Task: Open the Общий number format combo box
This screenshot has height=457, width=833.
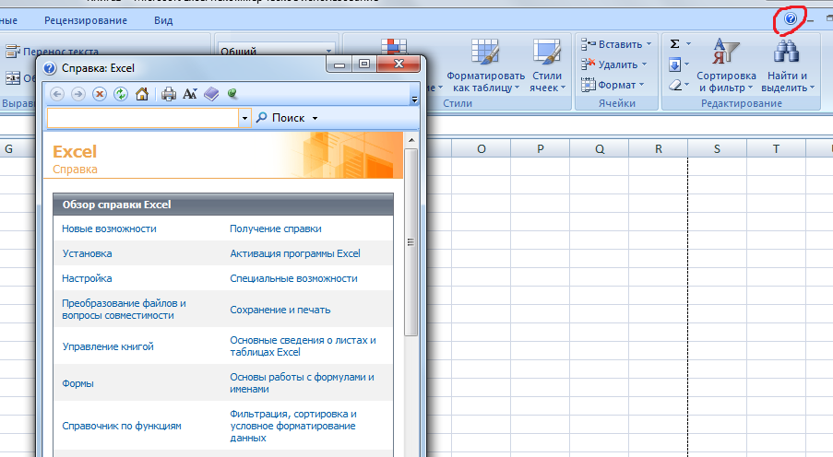Action: (x=277, y=51)
